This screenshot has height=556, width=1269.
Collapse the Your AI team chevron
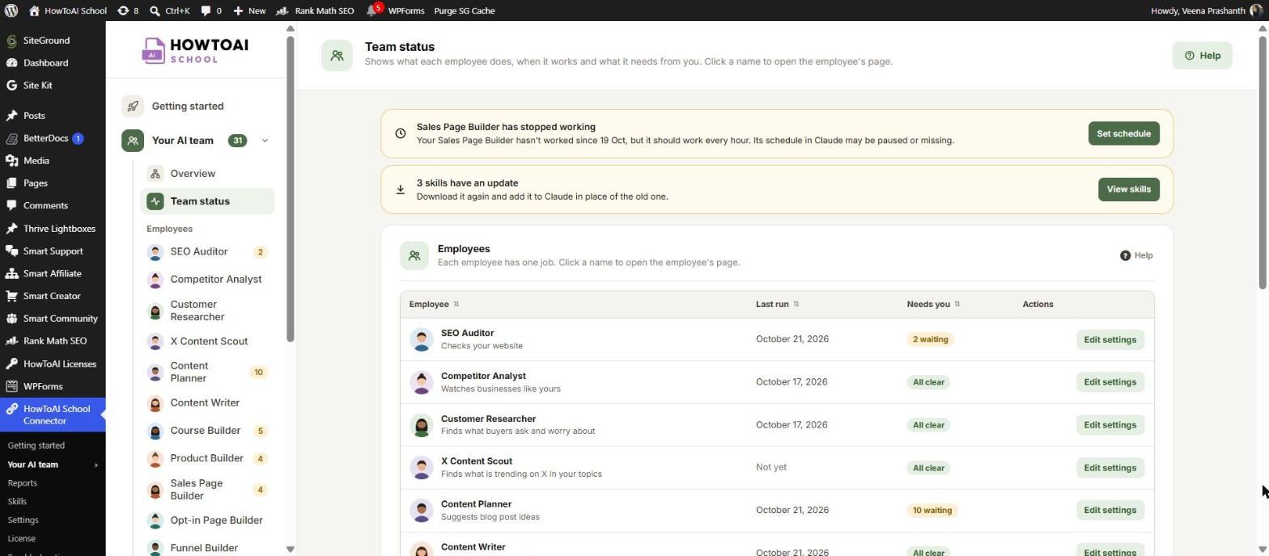coord(265,141)
